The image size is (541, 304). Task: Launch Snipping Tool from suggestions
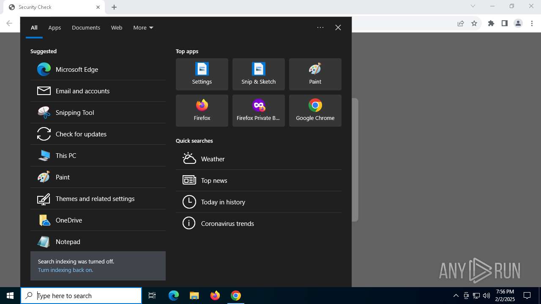98,112
